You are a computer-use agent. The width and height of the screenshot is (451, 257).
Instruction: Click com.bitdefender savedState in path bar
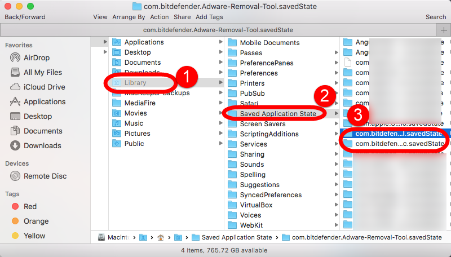(x=362, y=237)
